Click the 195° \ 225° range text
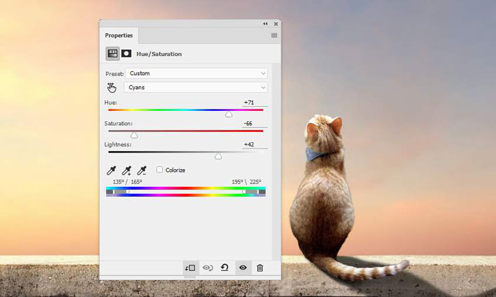 [246, 182]
